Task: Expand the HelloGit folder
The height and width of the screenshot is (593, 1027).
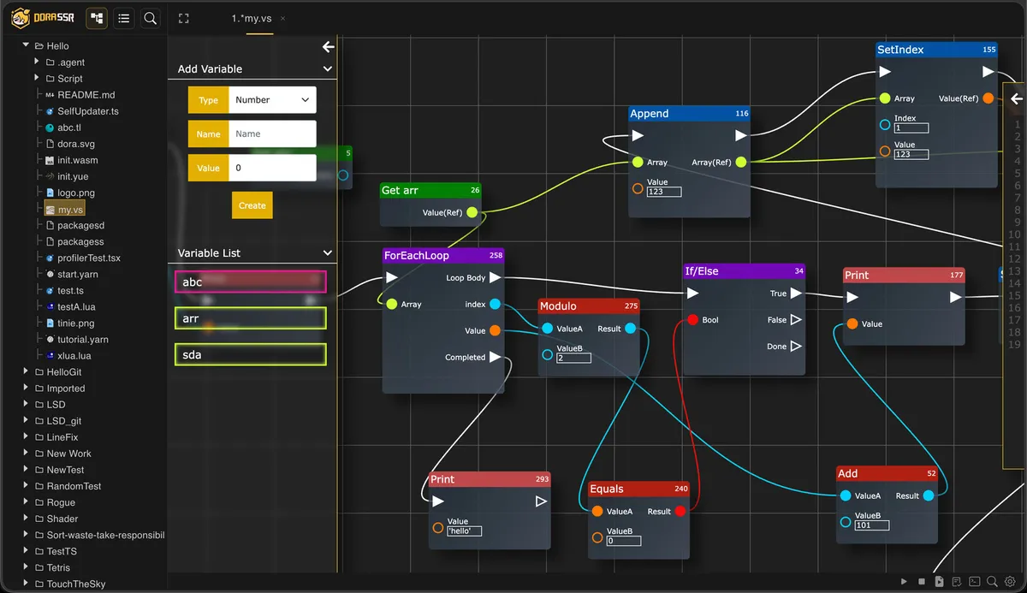Action: (x=27, y=371)
